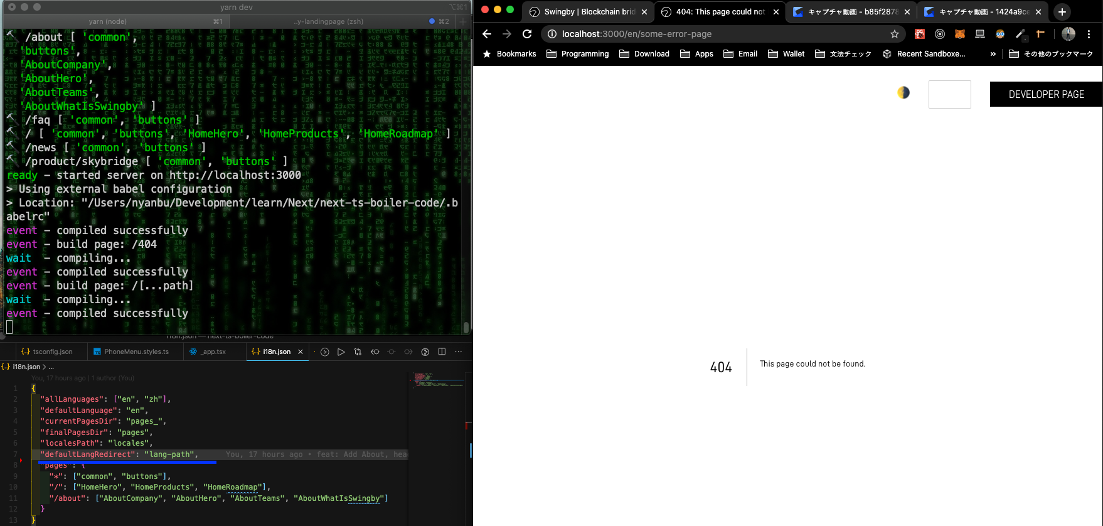The height and width of the screenshot is (526, 1103).
Task: Open Chrome's three-dot menu
Action: coord(1089,34)
